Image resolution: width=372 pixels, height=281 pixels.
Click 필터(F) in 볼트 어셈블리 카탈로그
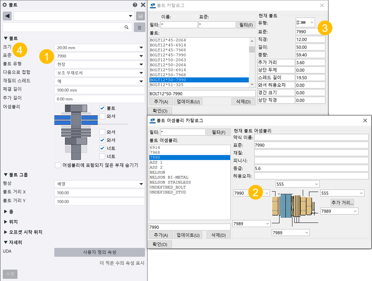218,132
